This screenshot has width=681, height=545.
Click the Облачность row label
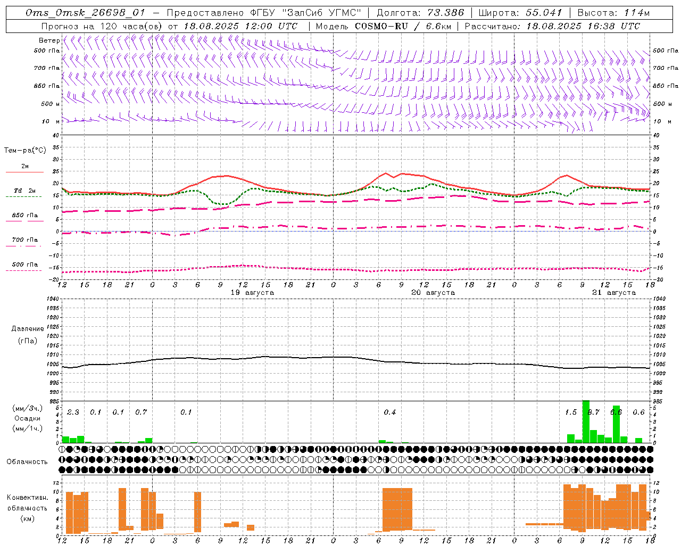(x=27, y=462)
